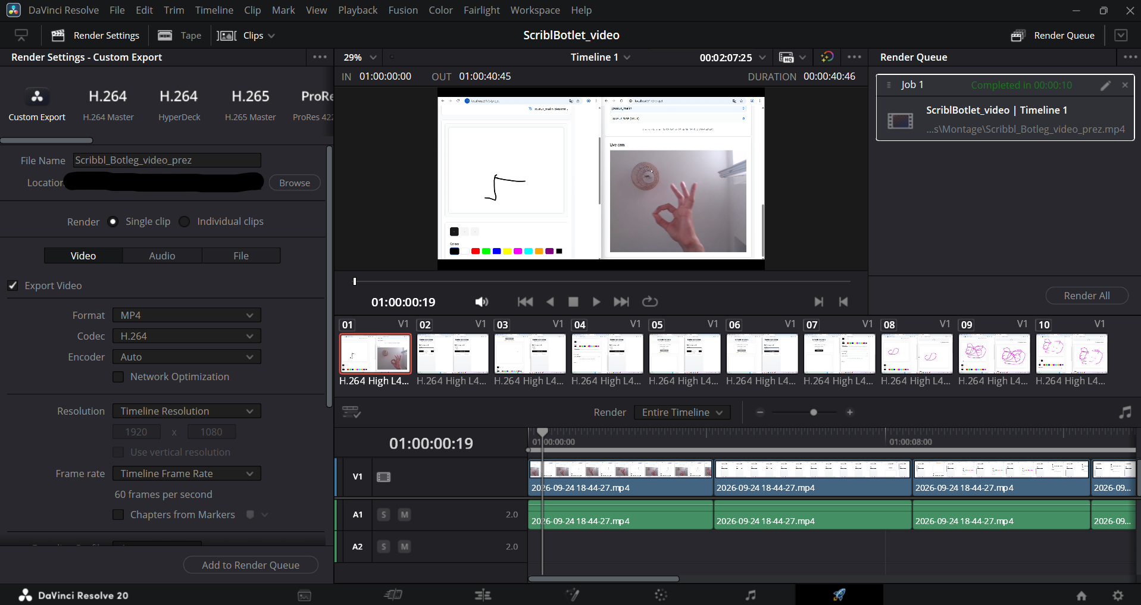Open the Timeline Resolution dropdown
The width and height of the screenshot is (1141, 605).
(187, 411)
